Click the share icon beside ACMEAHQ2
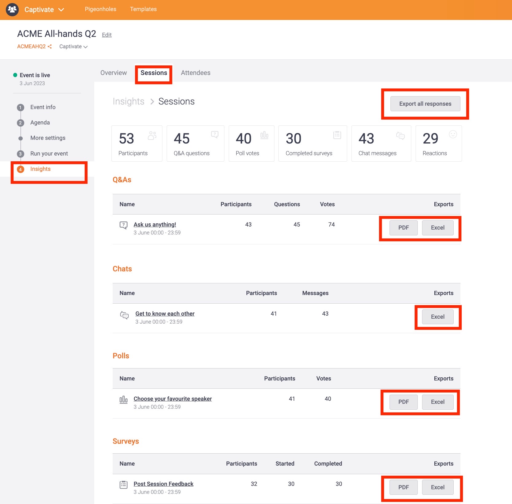This screenshot has height=504, width=512. pyautogui.click(x=50, y=47)
